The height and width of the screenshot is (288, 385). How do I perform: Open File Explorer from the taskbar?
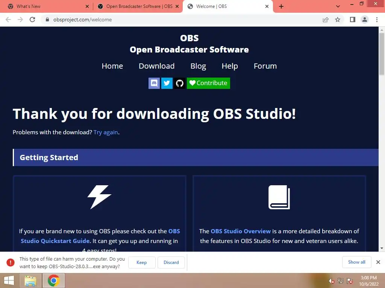pos(30,280)
